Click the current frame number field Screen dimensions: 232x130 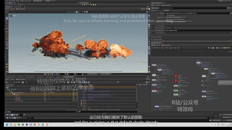pos(20,115)
